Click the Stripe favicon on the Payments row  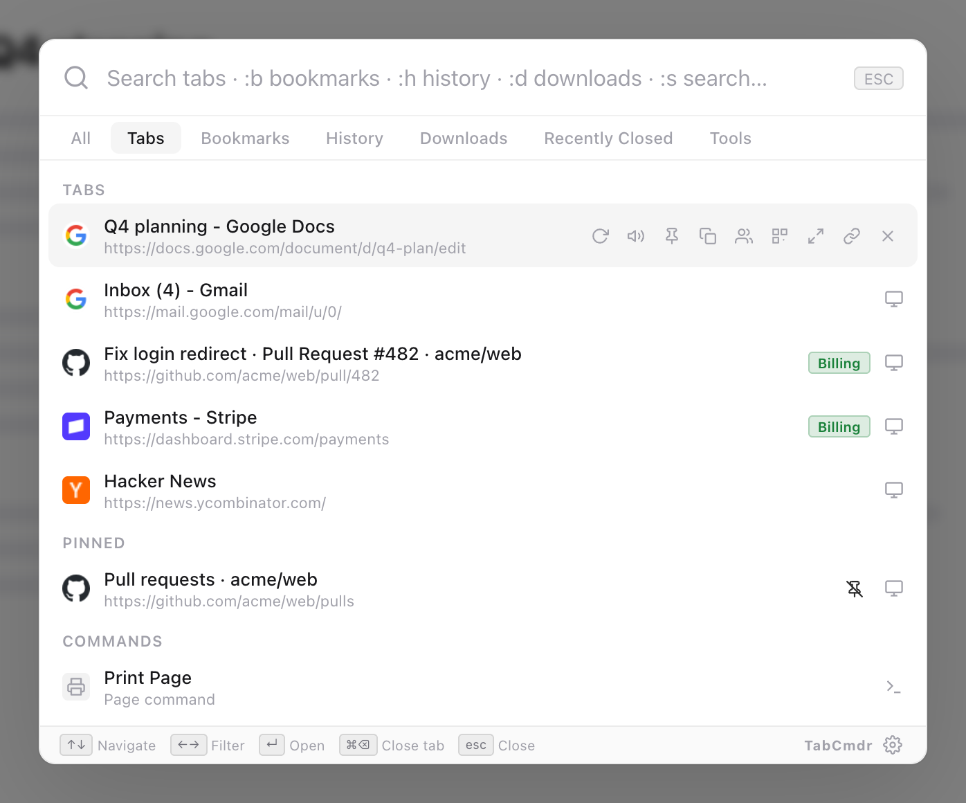point(76,426)
